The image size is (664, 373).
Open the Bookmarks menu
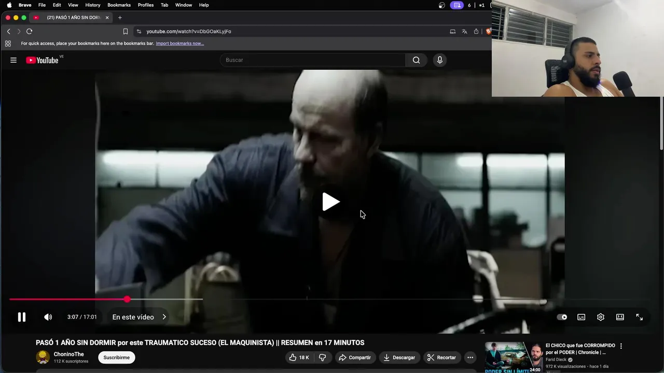pos(119,5)
